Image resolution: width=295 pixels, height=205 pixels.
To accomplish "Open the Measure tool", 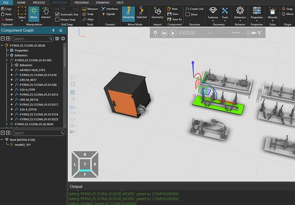I will (89, 9).
